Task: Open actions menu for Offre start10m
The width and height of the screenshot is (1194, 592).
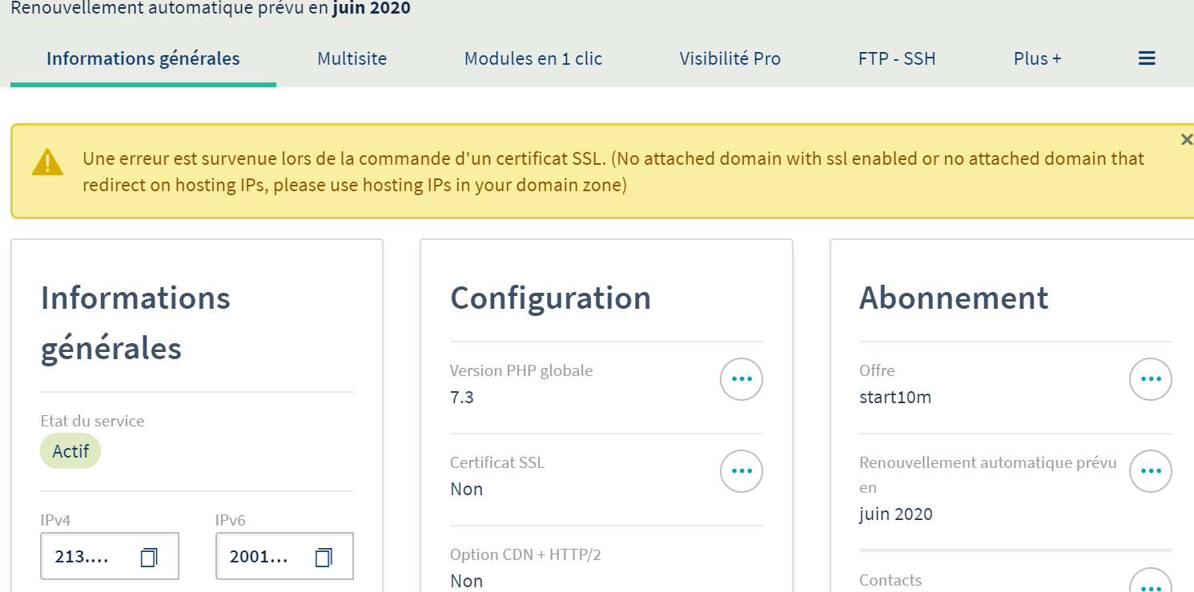Action: coord(1150,379)
